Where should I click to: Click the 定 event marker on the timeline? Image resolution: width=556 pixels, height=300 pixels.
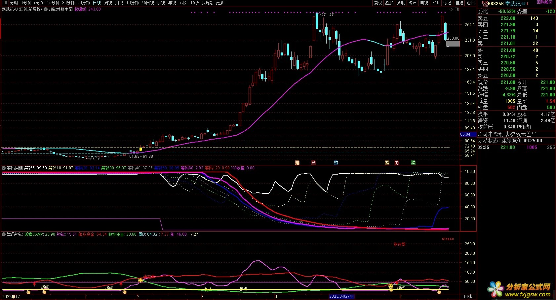coord(297,163)
